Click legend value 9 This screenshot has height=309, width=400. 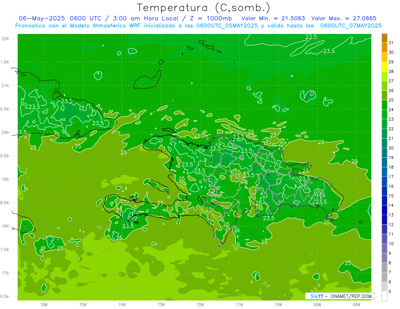390,253
